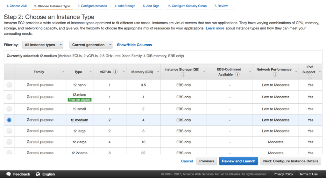
Task: Deselect the t2.medium instance checkbox
Action: pos(9,120)
